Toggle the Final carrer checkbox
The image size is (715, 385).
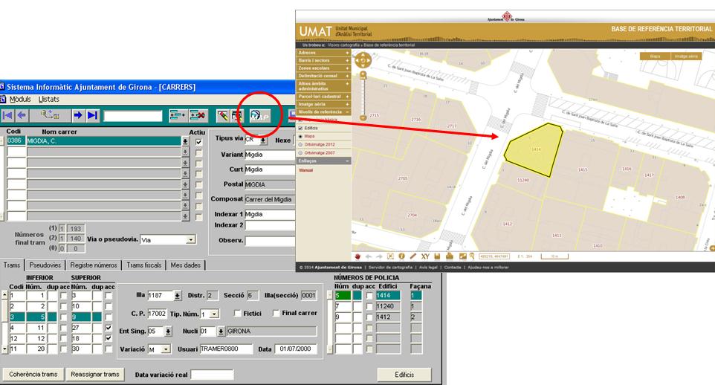click(x=276, y=314)
